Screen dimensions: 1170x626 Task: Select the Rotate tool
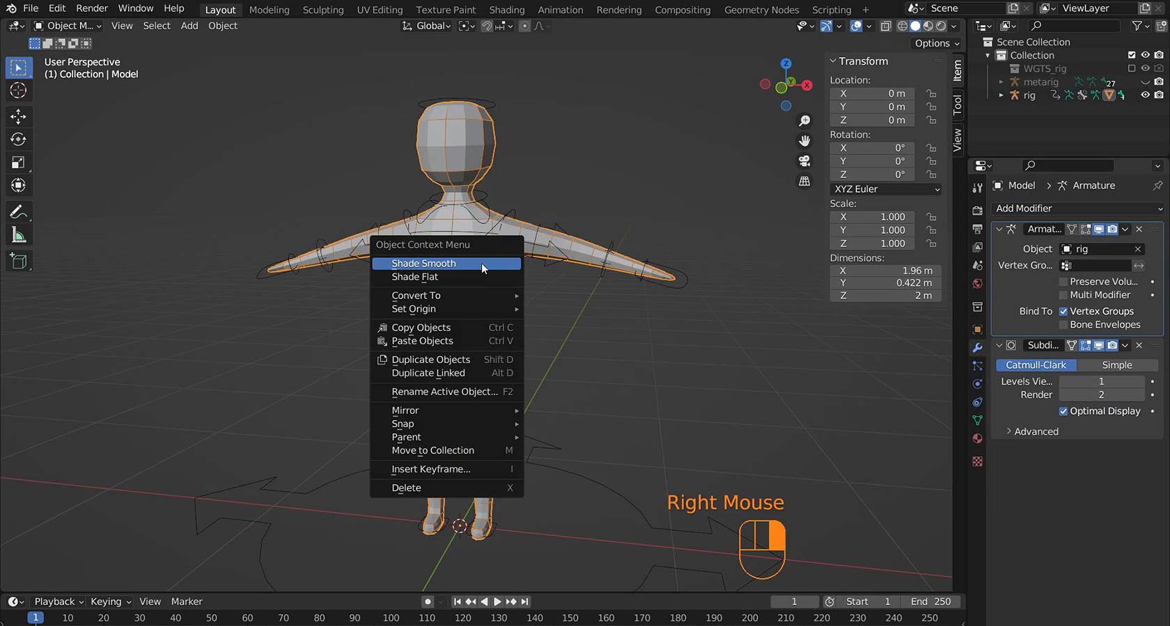(19, 139)
